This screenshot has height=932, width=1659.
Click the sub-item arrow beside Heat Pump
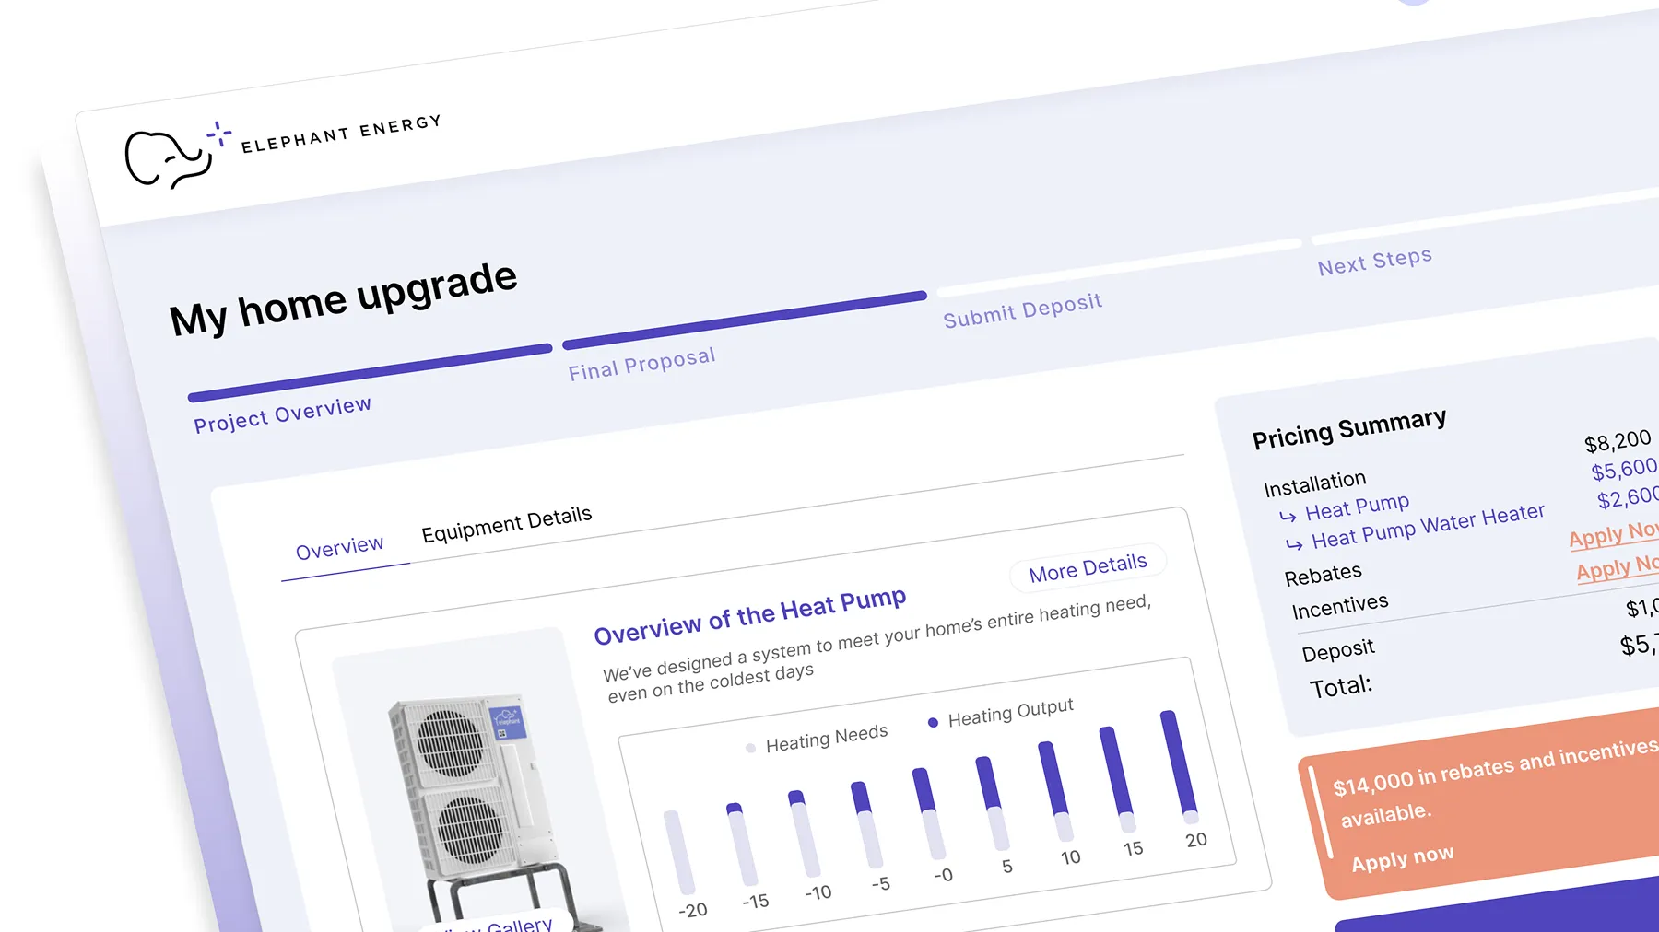1288,517
